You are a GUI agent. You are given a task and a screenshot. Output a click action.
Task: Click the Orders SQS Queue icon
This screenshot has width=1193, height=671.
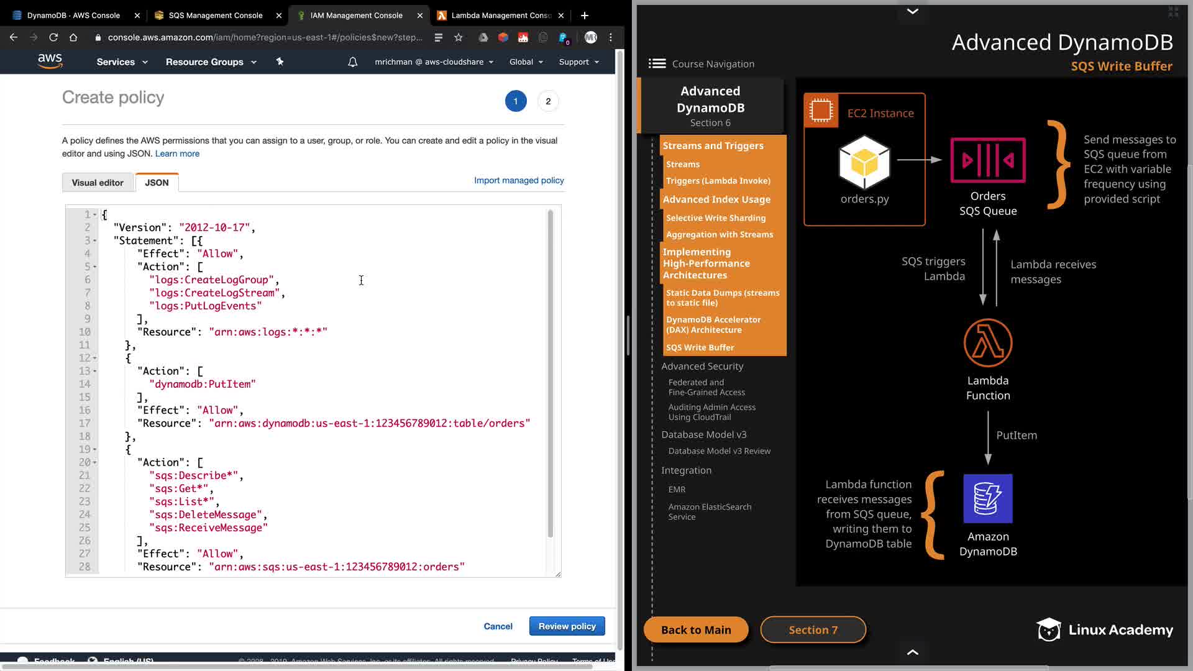coord(987,160)
